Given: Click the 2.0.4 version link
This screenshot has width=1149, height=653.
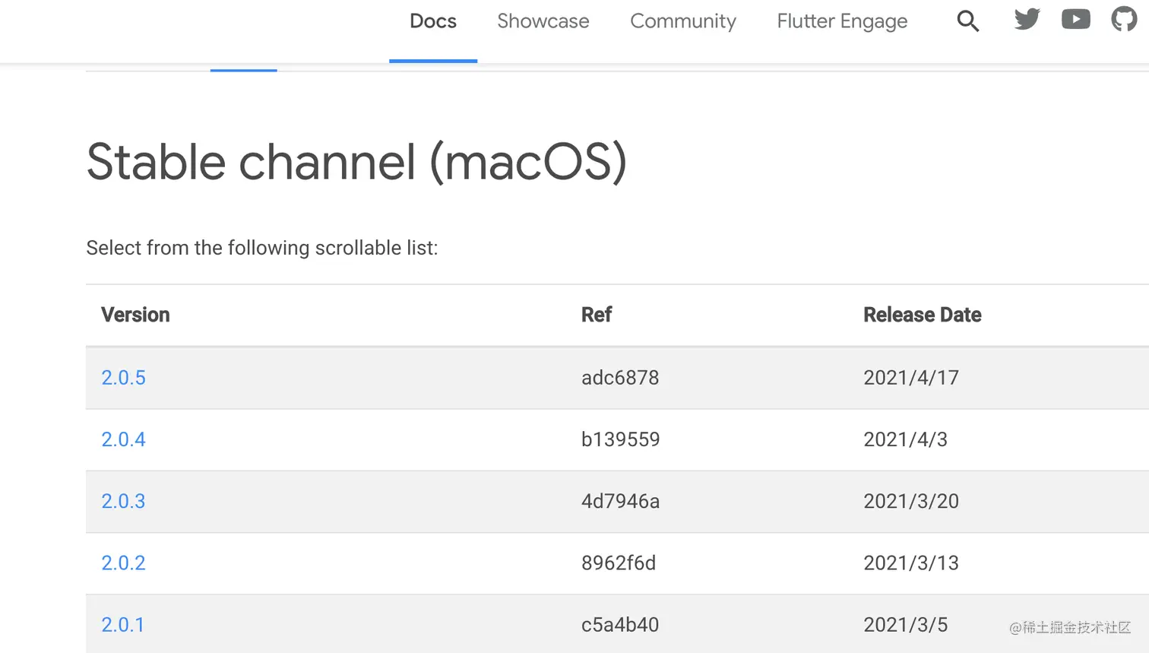Looking at the screenshot, I should click(123, 439).
